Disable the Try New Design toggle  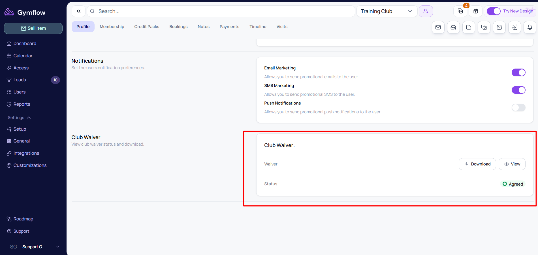pyautogui.click(x=494, y=11)
